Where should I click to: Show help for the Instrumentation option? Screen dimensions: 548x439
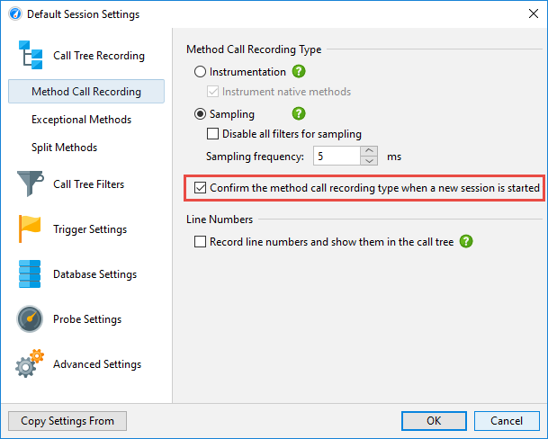[299, 72]
